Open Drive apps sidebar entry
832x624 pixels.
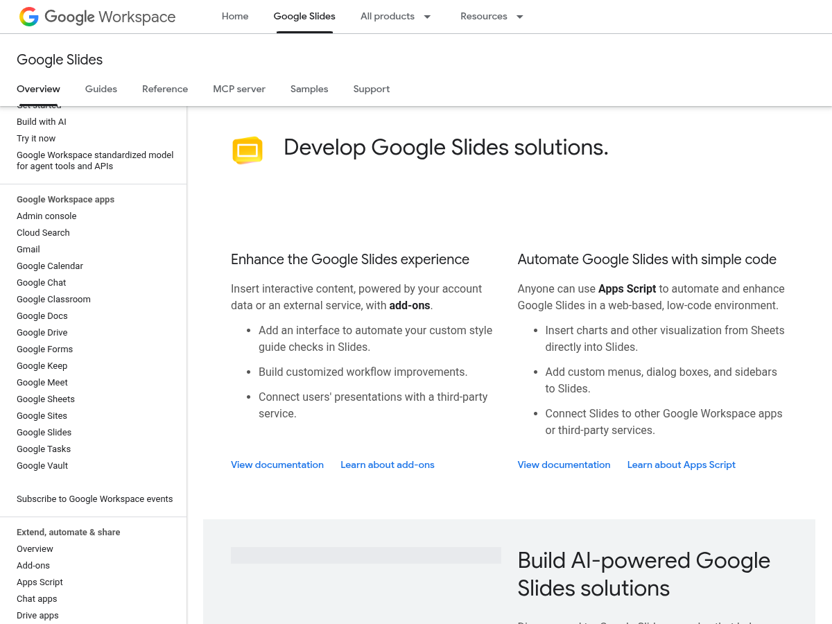[37, 615]
